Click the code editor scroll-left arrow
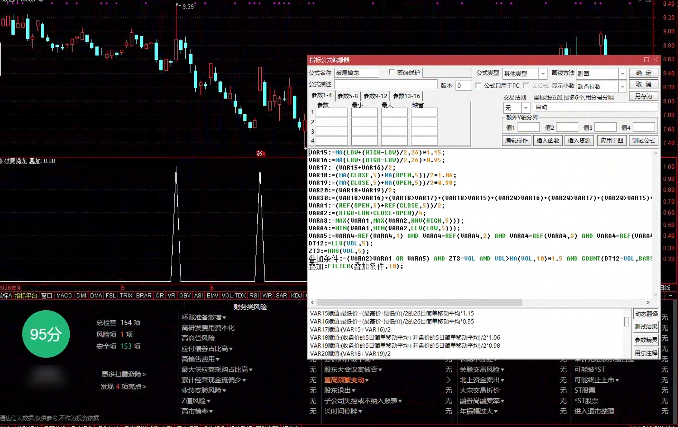The height and width of the screenshot is (427, 678). click(312, 302)
